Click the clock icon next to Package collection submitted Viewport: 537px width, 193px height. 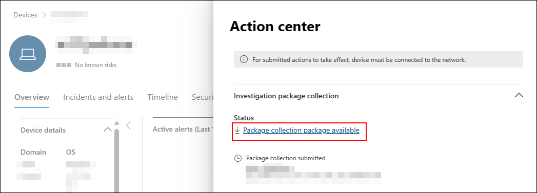[x=237, y=158]
